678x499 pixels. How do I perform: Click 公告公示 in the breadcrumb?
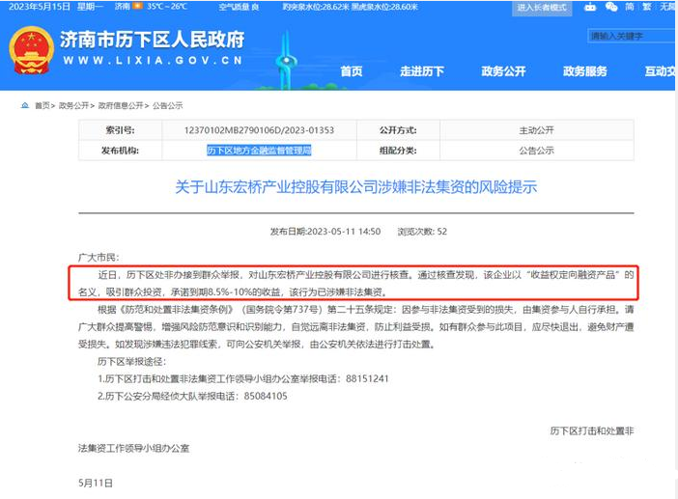(167, 106)
